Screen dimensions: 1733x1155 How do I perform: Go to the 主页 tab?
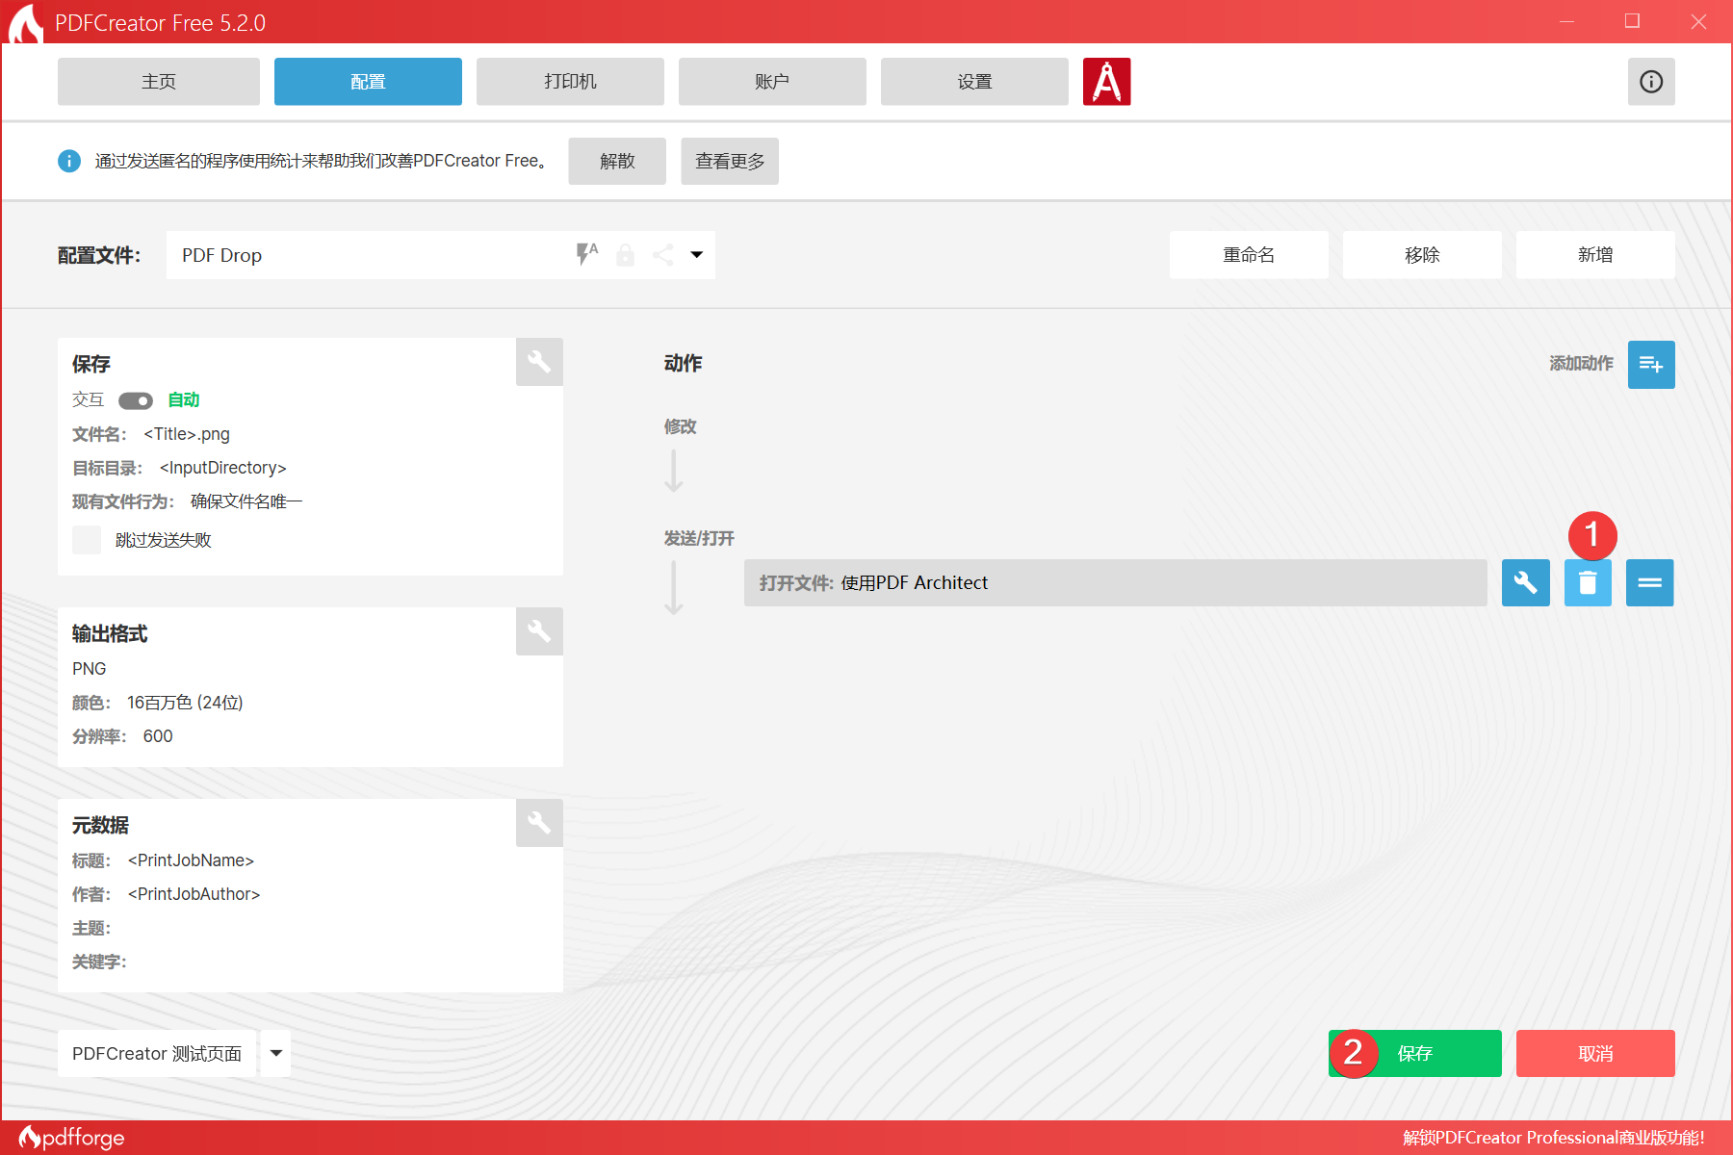159,82
